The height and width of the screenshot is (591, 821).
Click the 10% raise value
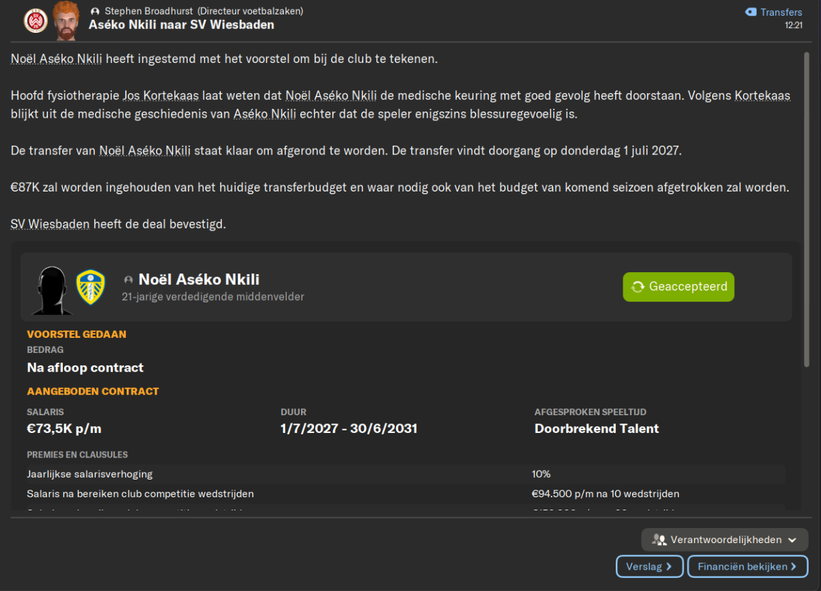tap(541, 474)
